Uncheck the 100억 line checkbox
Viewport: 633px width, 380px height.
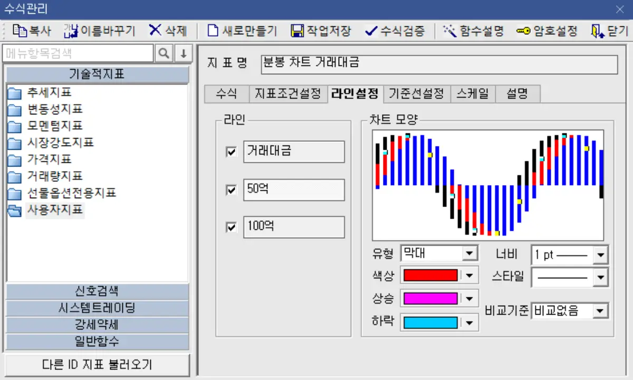tap(231, 227)
